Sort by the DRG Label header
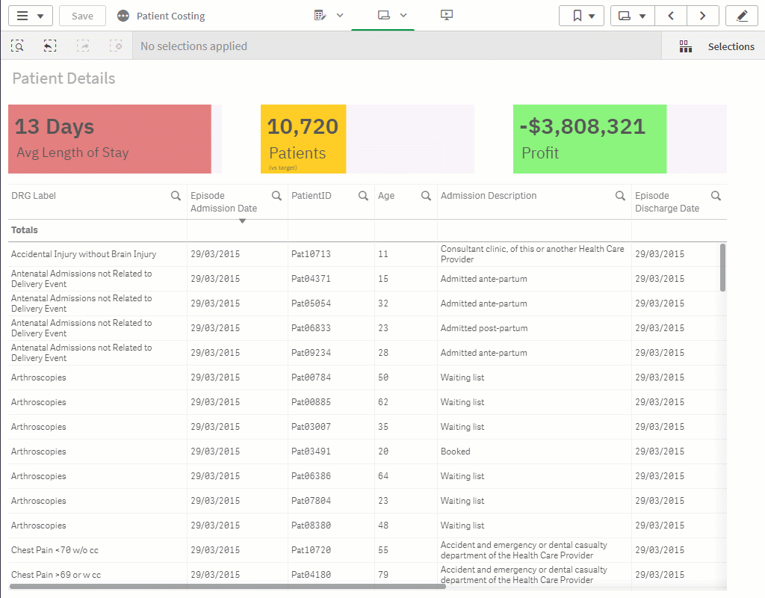Screen dimensions: 765x598 (34, 196)
